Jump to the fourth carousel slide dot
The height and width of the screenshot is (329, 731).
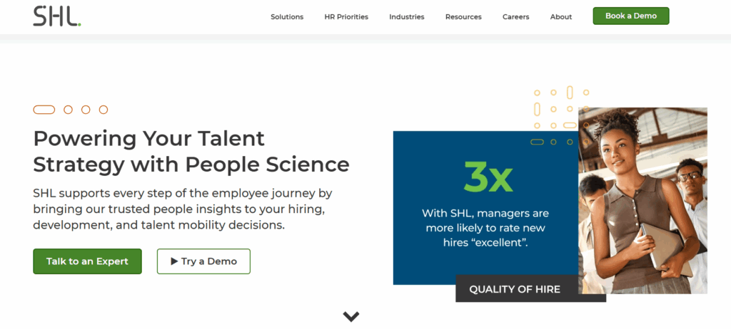pyautogui.click(x=104, y=110)
